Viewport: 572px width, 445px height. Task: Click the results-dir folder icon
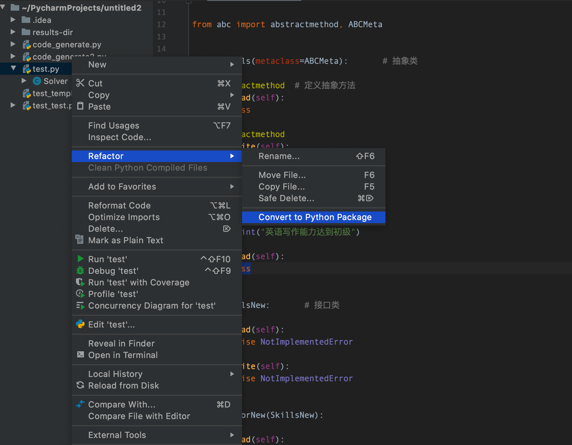26,32
